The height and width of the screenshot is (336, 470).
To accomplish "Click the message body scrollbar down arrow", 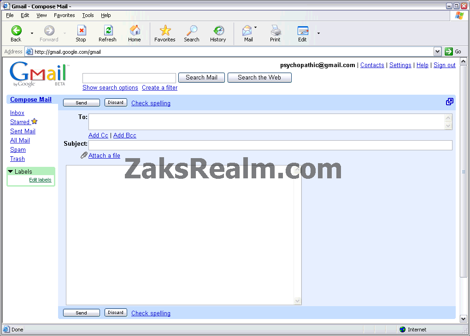I will click(297, 301).
